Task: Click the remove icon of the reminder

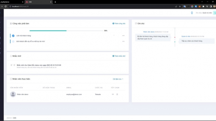Action: pos(14,65)
